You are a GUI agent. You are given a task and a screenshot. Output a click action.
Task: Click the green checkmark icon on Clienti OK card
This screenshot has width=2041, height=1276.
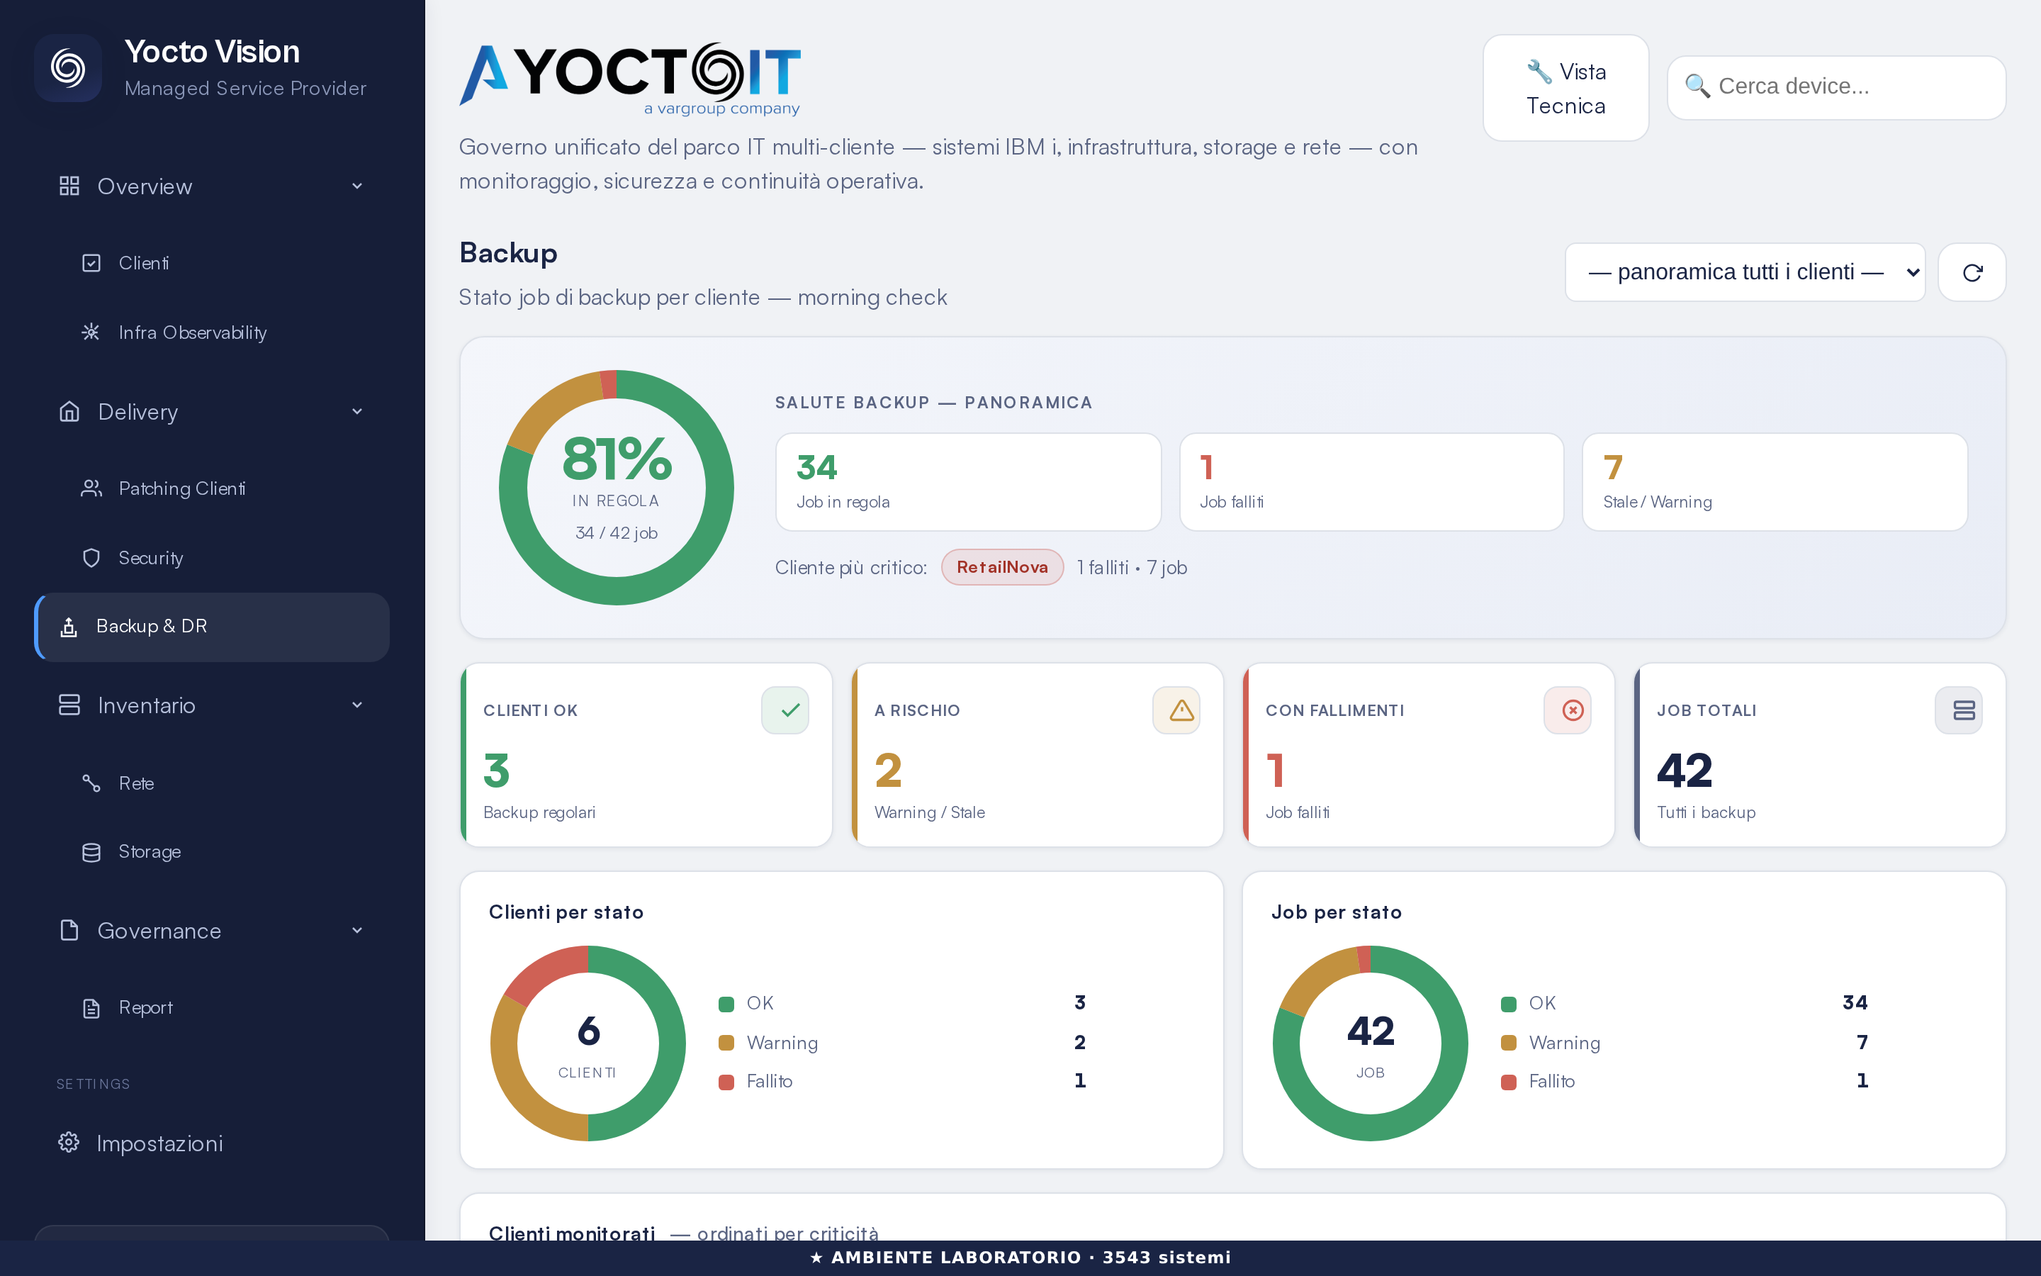pos(785,710)
